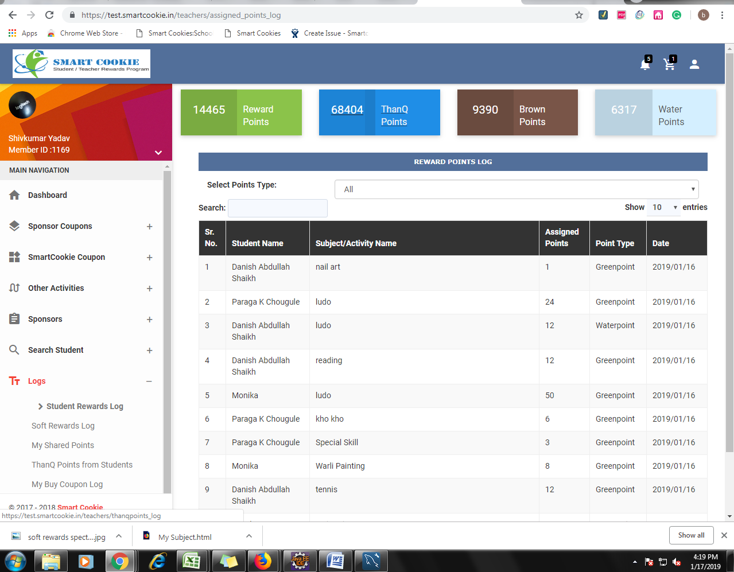The height and width of the screenshot is (572, 734).
Task: Open the Select Points Type dropdown
Action: [x=516, y=189]
